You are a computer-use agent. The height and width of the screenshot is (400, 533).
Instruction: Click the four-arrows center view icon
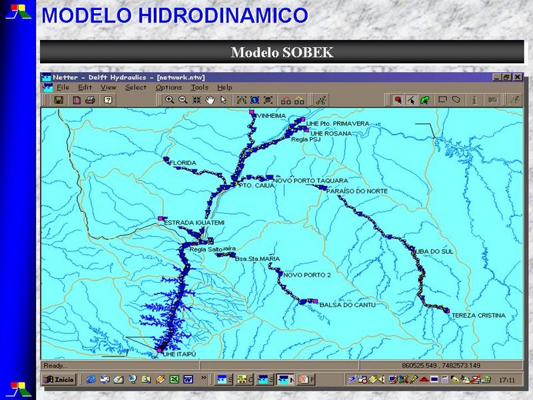coord(197,100)
